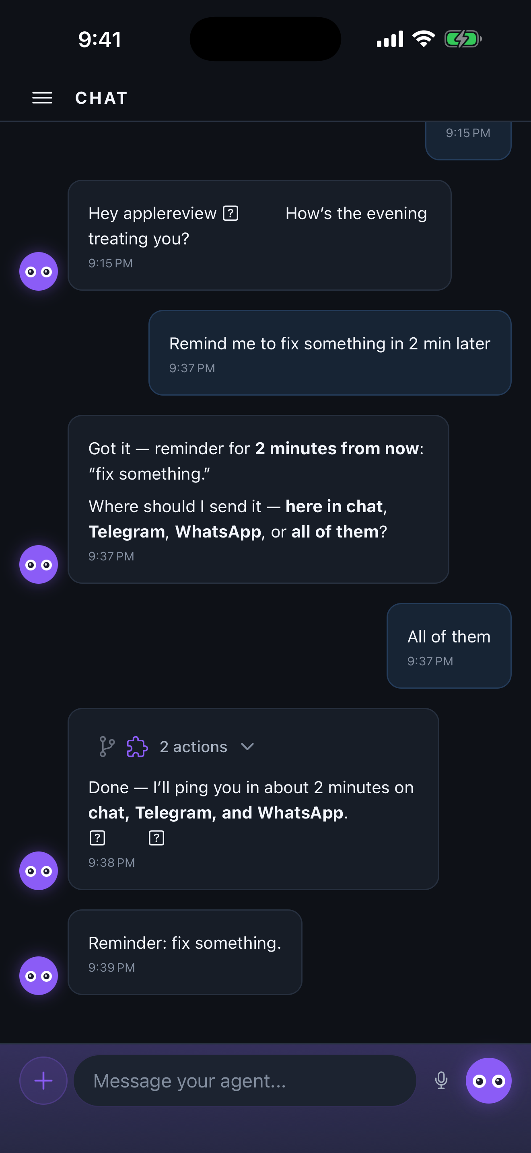This screenshot has width=531, height=1153.
Task: Select the All of them message bubble
Action: tap(449, 645)
